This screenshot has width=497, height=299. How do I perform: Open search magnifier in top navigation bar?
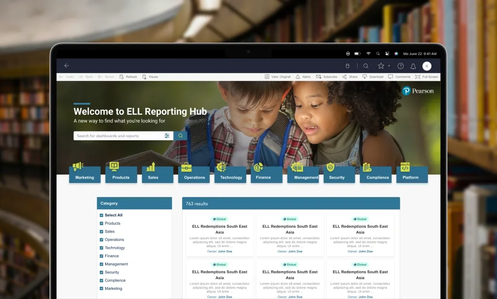366,66
